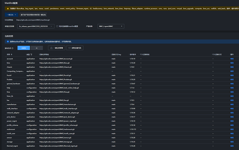Click the code icon on 获取全量代码
Viewport: 239px width, 150px height.
point(69,48)
